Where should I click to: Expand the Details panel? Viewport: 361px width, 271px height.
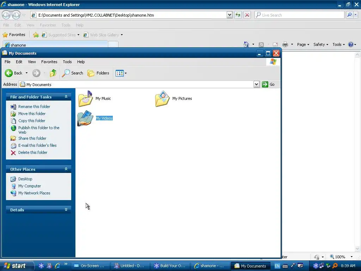66,210
